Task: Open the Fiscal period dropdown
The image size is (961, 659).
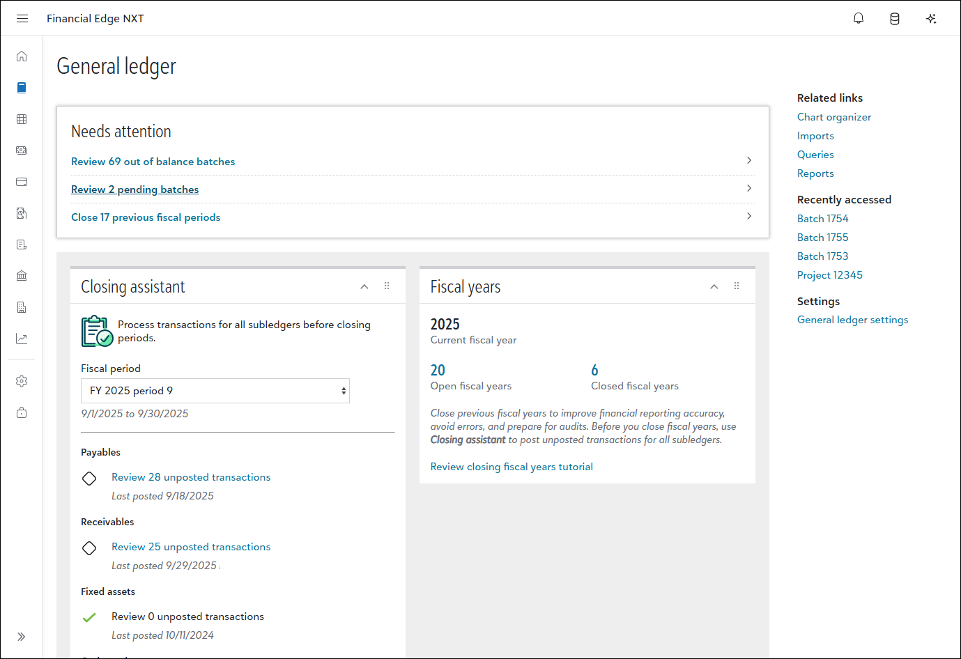Action: tap(215, 391)
